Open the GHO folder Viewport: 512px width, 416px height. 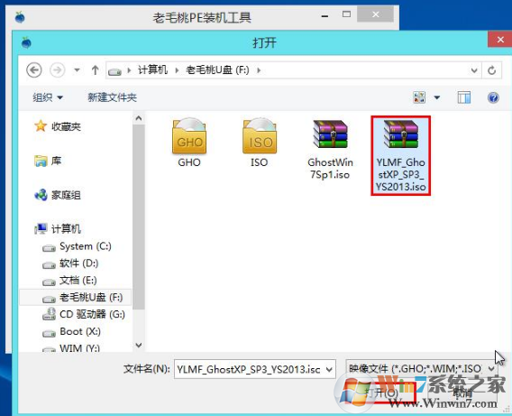pyautogui.click(x=189, y=143)
